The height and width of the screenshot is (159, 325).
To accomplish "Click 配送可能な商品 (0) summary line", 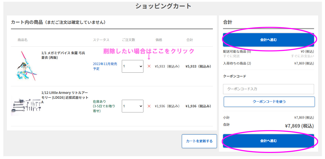I will click(237, 52).
